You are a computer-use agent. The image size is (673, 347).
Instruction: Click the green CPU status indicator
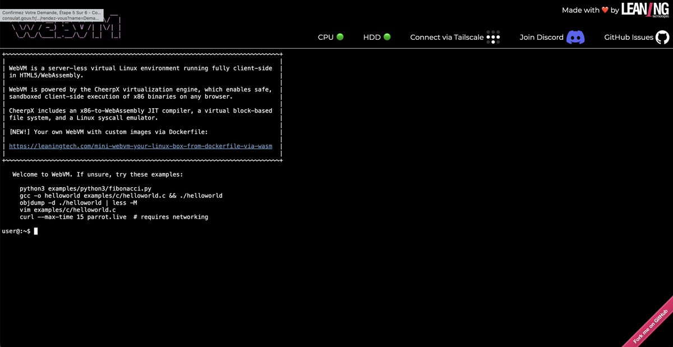(340, 37)
